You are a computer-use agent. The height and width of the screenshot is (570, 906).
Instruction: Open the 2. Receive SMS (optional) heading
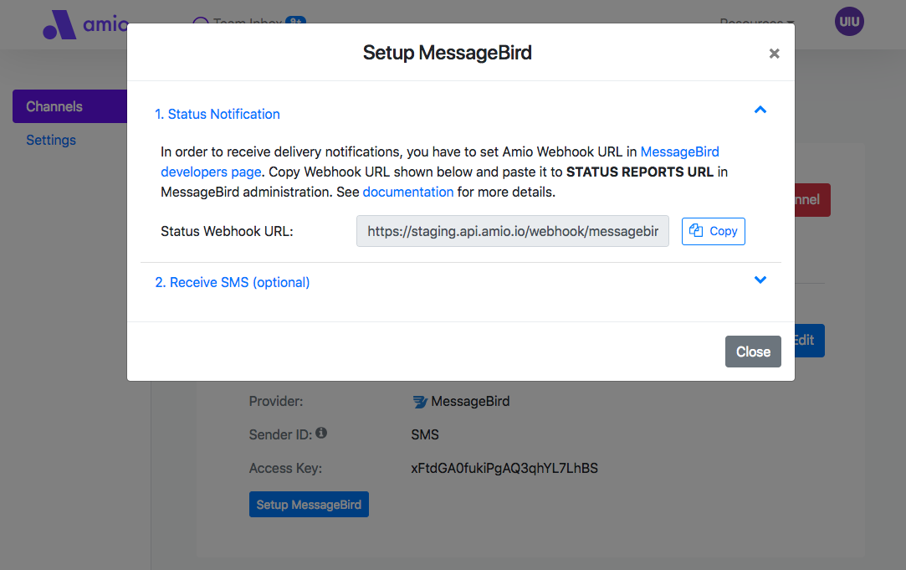click(x=233, y=282)
